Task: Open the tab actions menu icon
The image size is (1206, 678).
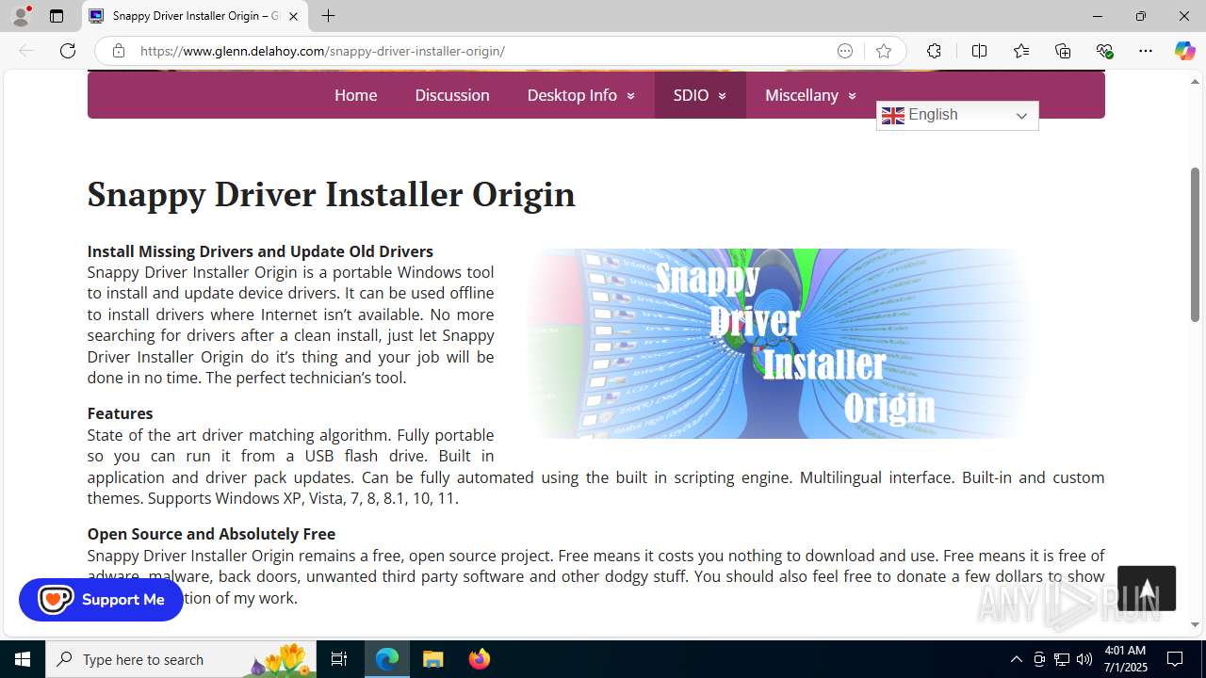Action: tap(57, 16)
